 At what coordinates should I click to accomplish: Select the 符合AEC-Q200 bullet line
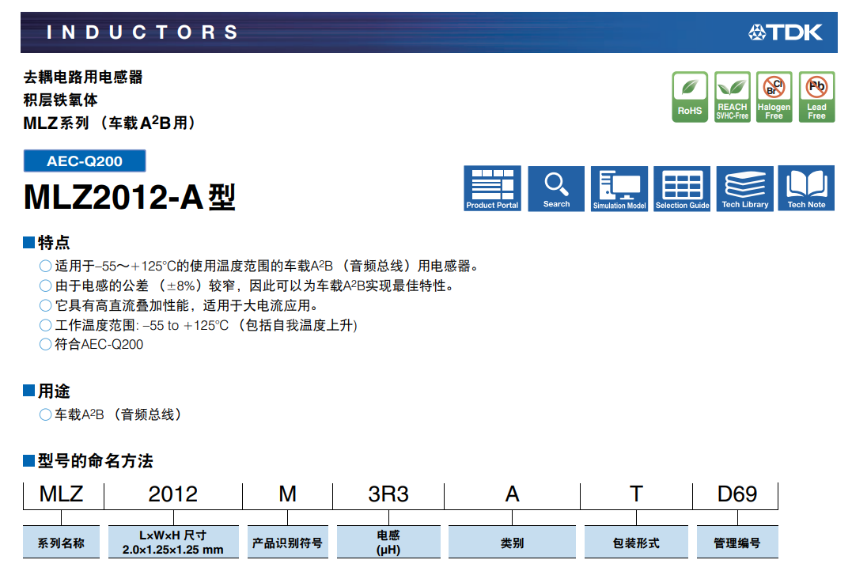(x=91, y=344)
